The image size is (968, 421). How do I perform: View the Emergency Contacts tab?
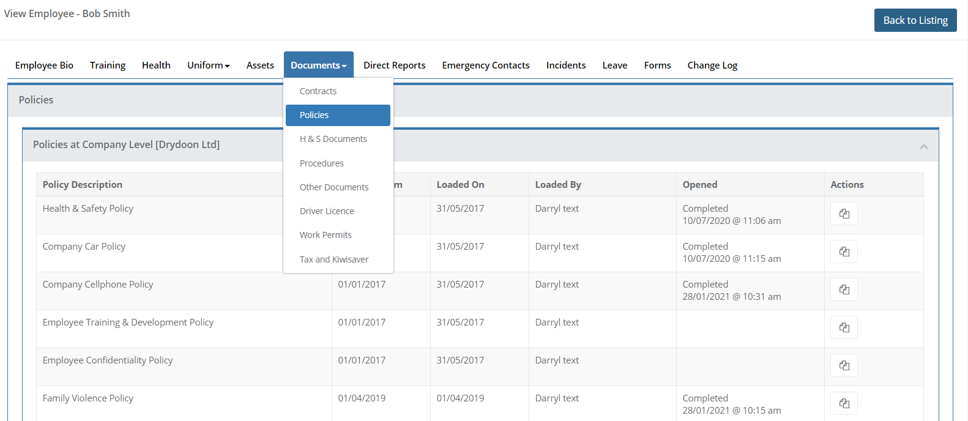(x=486, y=65)
